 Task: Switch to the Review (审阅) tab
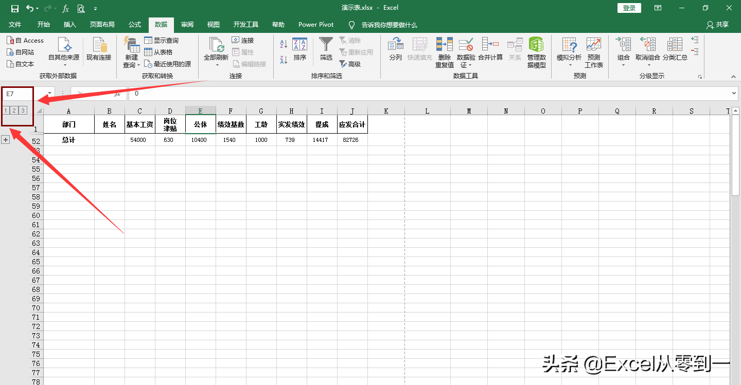(187, 25)
